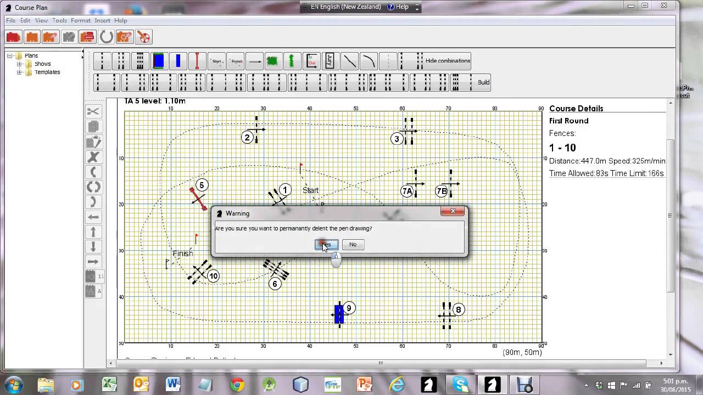Show hidden system tray icons
Screen dimensions: 703x395
pos(587,385)
